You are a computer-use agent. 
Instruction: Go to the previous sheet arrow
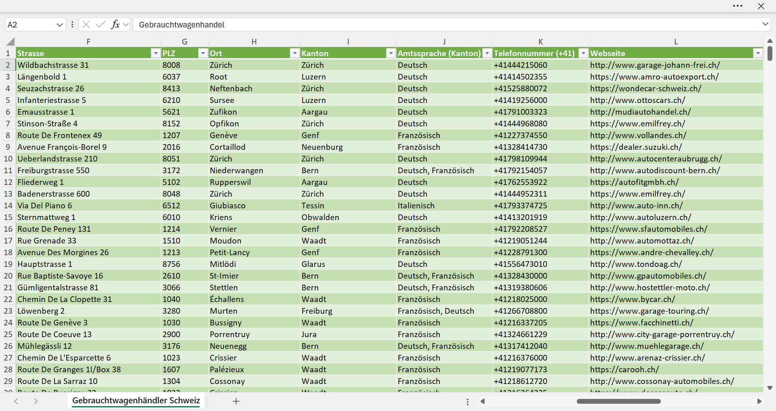point(16,401)
